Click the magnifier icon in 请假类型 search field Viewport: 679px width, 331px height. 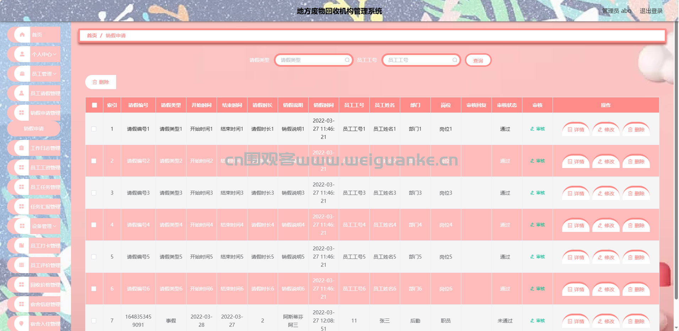click(x=347, y=60)
